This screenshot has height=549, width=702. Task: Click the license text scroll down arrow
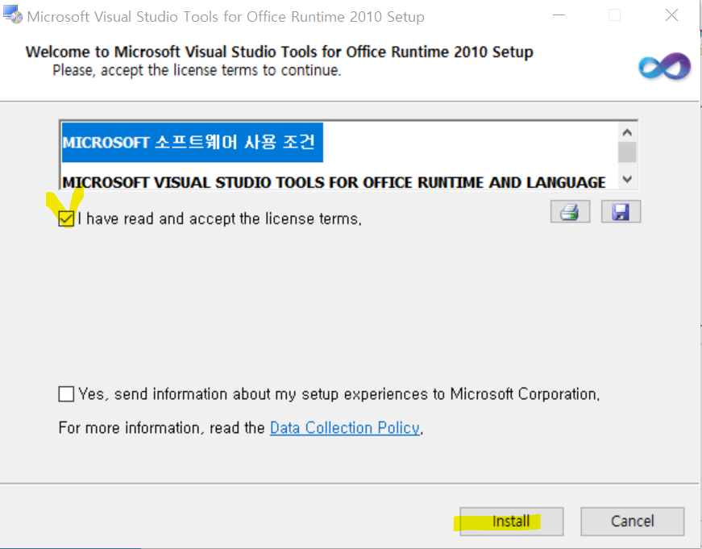(627, 179)
